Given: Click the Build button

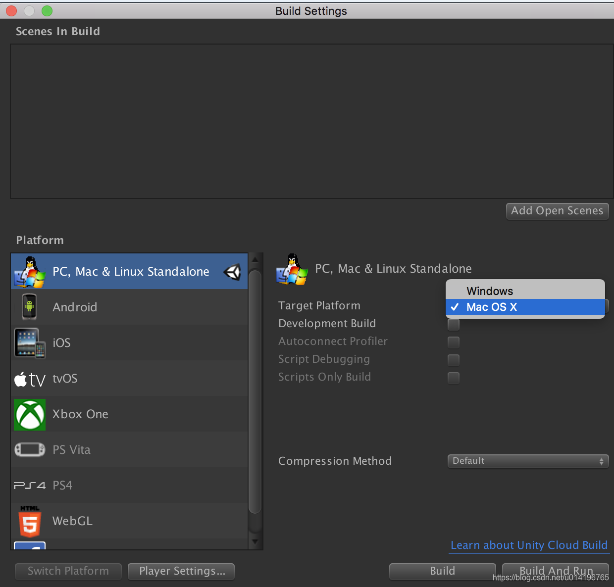Looking at the screenshot, I should 442,571.
